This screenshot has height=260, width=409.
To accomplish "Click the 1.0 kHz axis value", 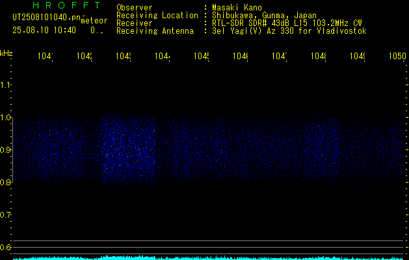I will pyautogui.click(x=5, y=118).
